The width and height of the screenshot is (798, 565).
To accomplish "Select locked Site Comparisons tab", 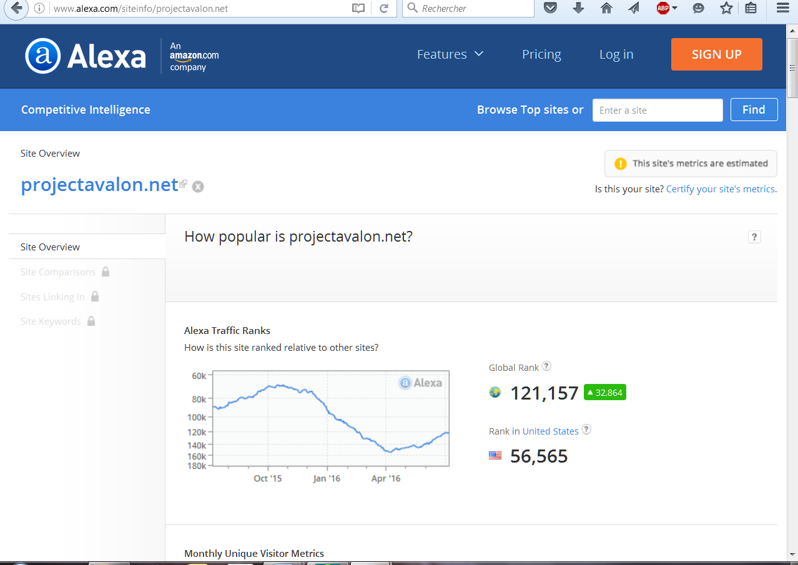I will tap(58, 272).
